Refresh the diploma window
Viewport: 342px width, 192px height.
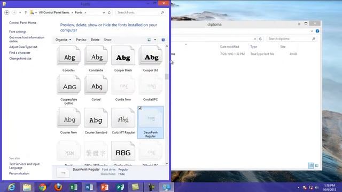point(260,39)
